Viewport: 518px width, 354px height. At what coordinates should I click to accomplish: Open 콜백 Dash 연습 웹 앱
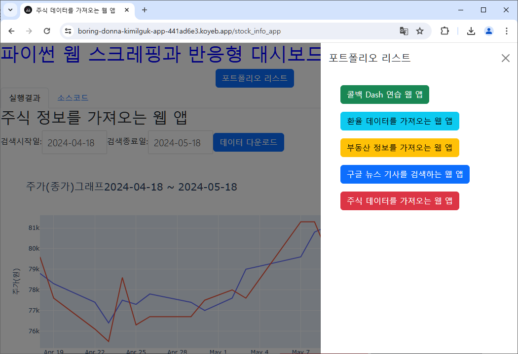coord(384,95)
